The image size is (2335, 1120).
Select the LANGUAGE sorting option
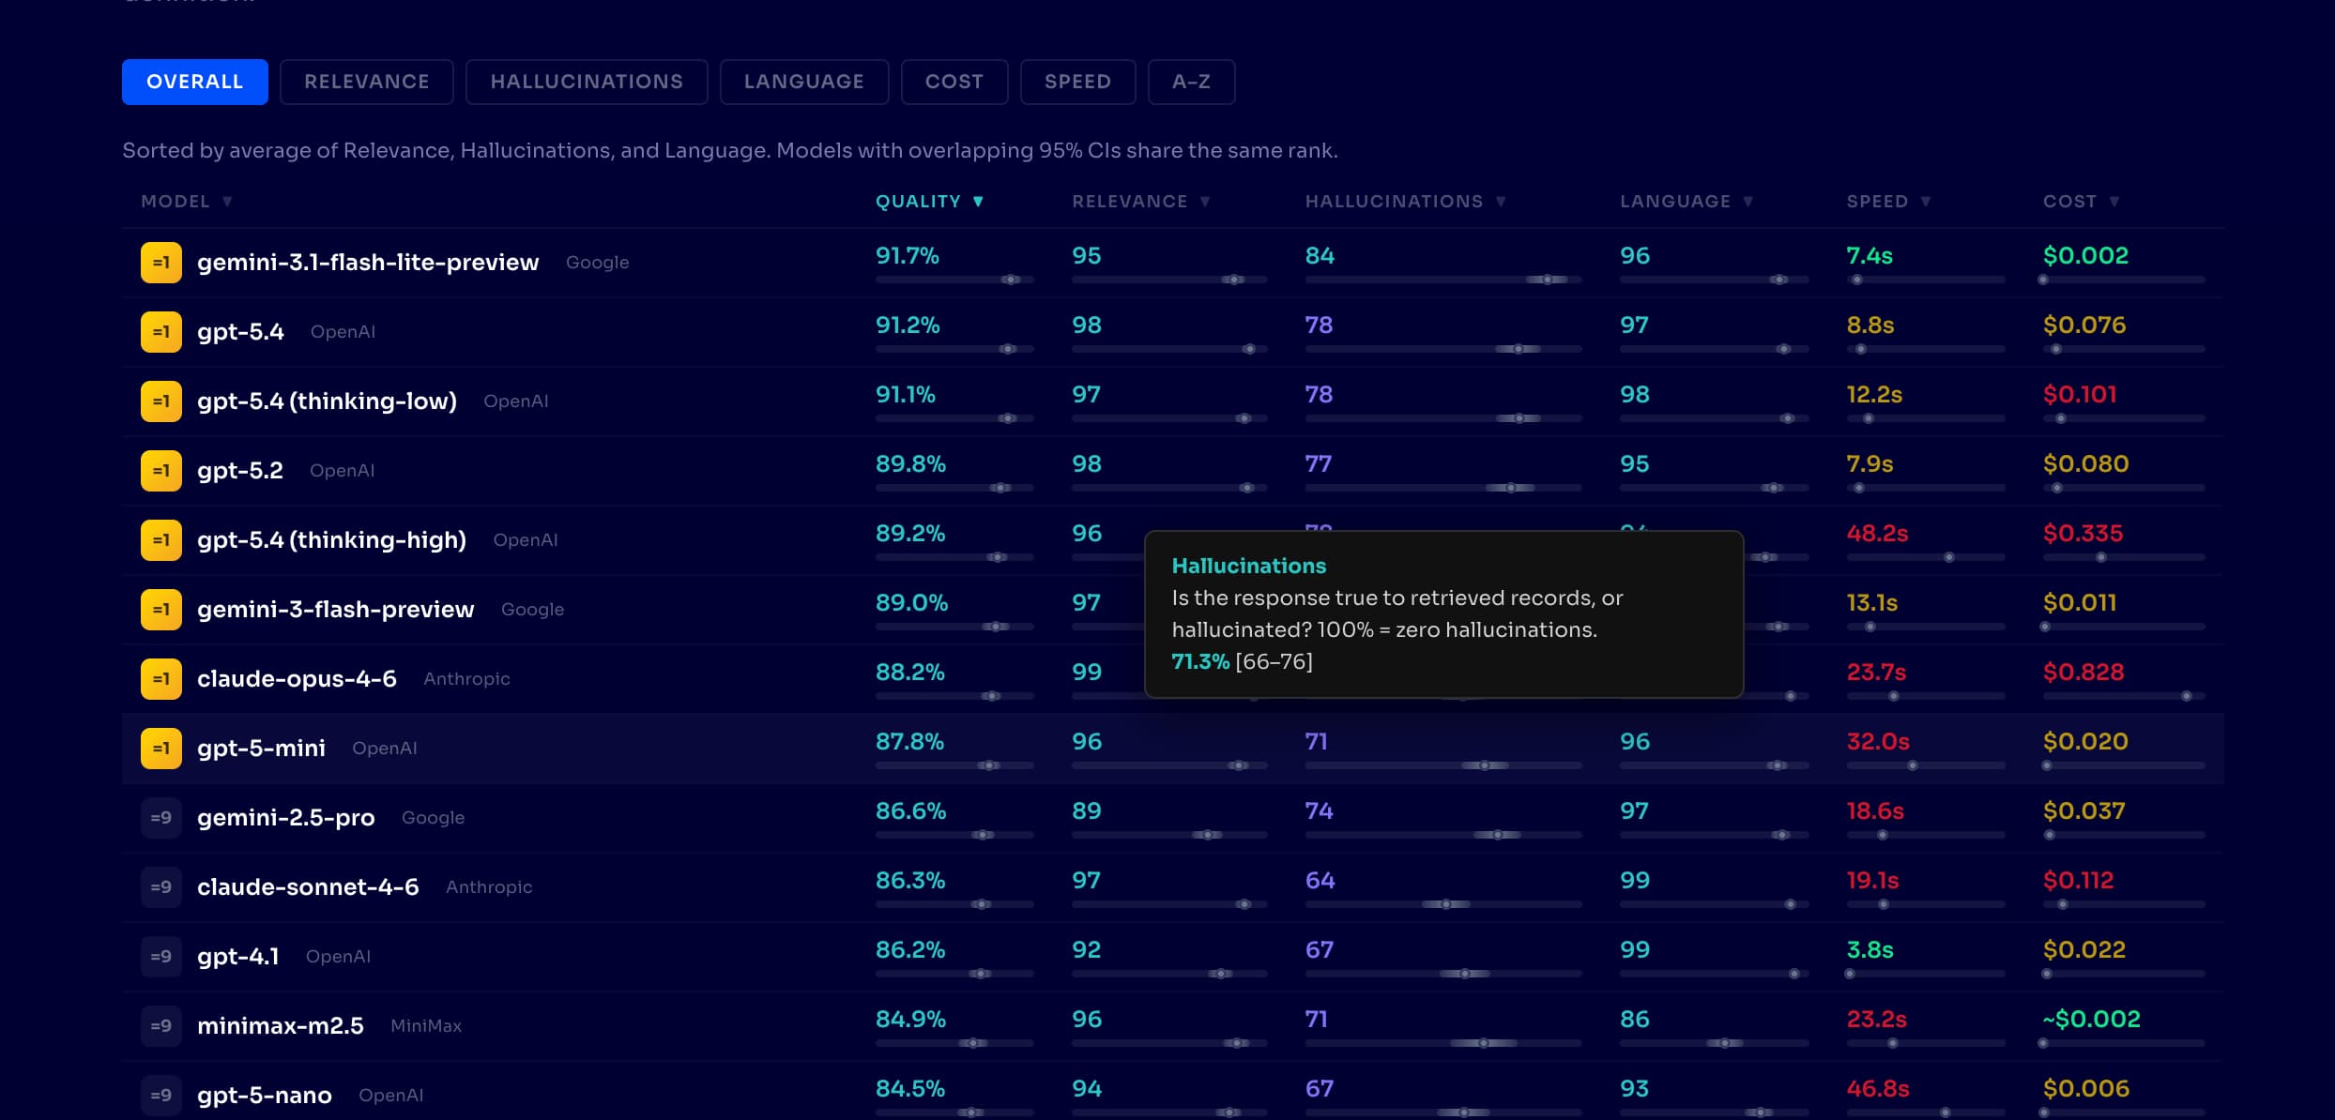(803, 82)
